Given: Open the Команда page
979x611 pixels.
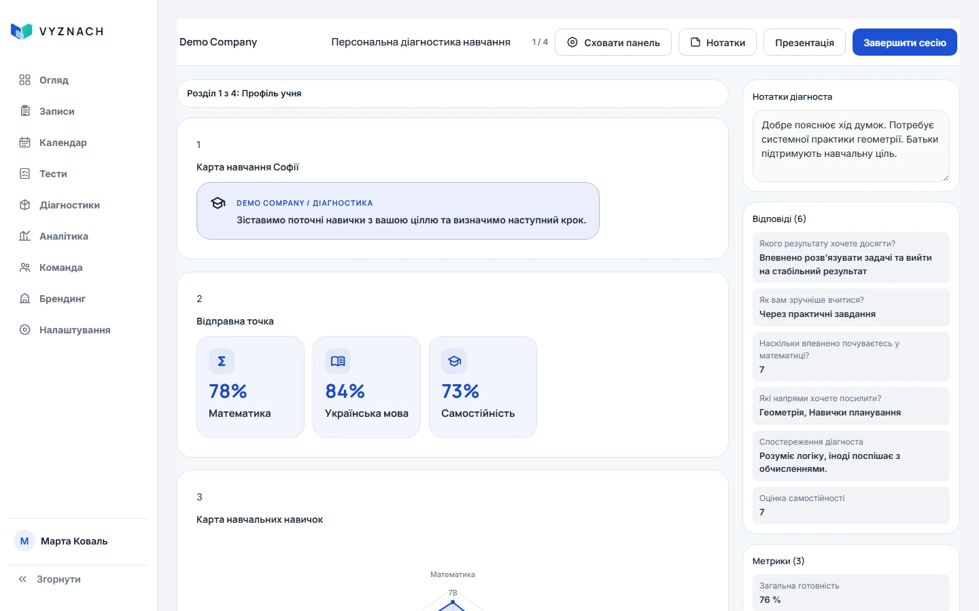Looking at the screenshot, I should pyautogui.click(x=79, y=267).
